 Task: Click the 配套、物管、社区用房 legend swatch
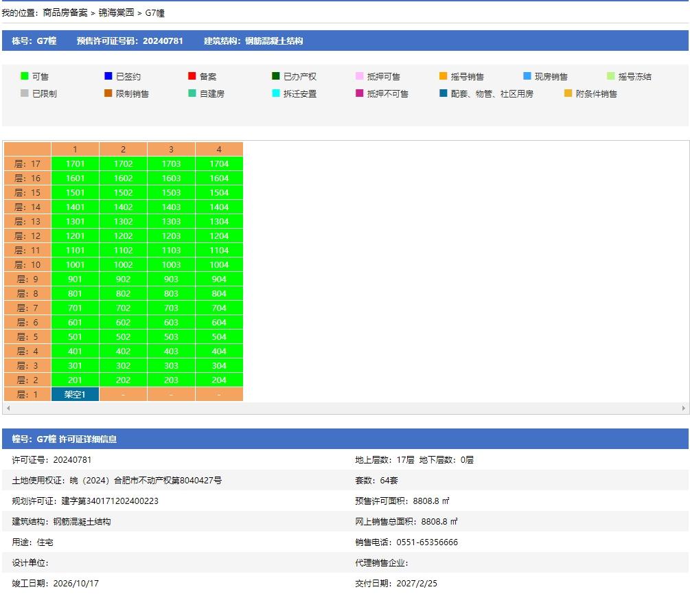click(x=443, y=93)
